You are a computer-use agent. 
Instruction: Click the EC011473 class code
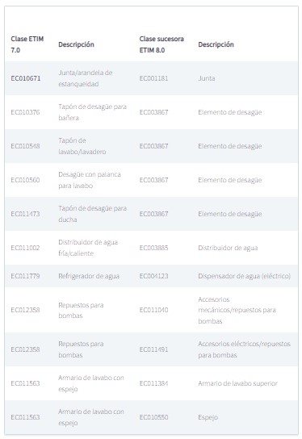coord(25,214)
